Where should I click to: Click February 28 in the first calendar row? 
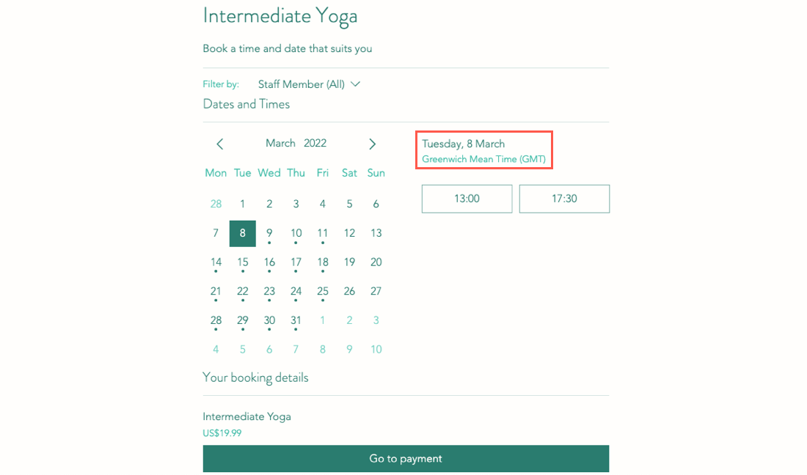point(216,204)
